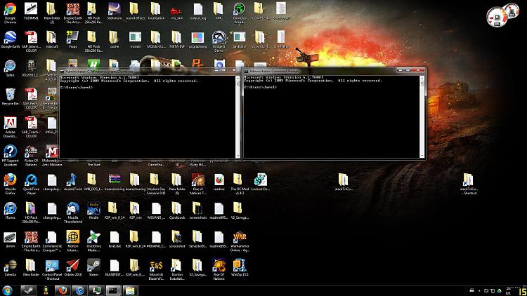This screenshot has height=296, width=527.
Task: Select the iTunes desktop shortcut
Action: tap(10, 210)
